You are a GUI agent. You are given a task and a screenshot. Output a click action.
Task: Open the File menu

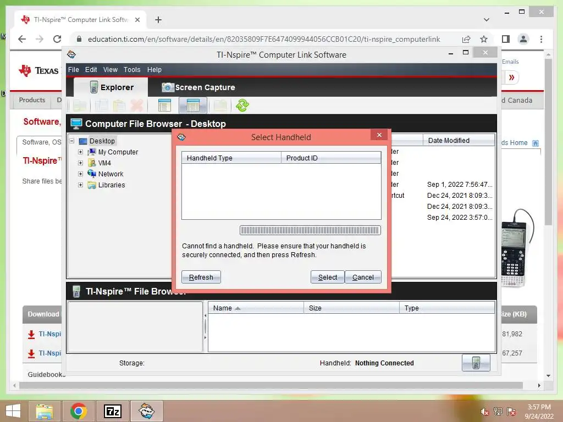[x=73, y=70]
